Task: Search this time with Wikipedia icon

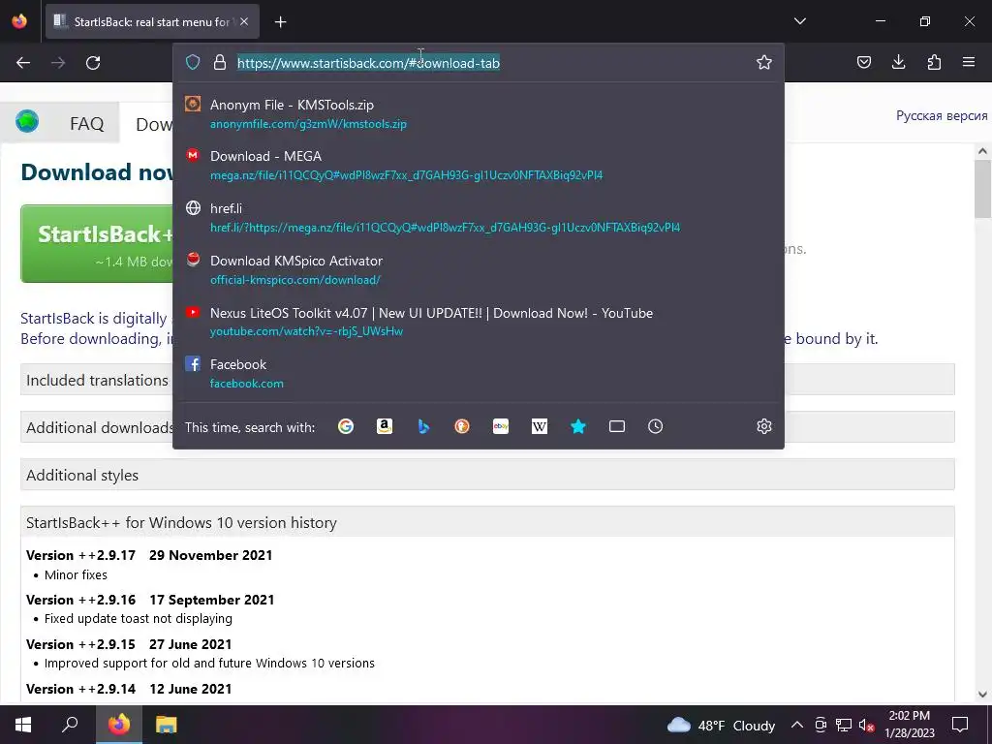Action: (539, 426)
